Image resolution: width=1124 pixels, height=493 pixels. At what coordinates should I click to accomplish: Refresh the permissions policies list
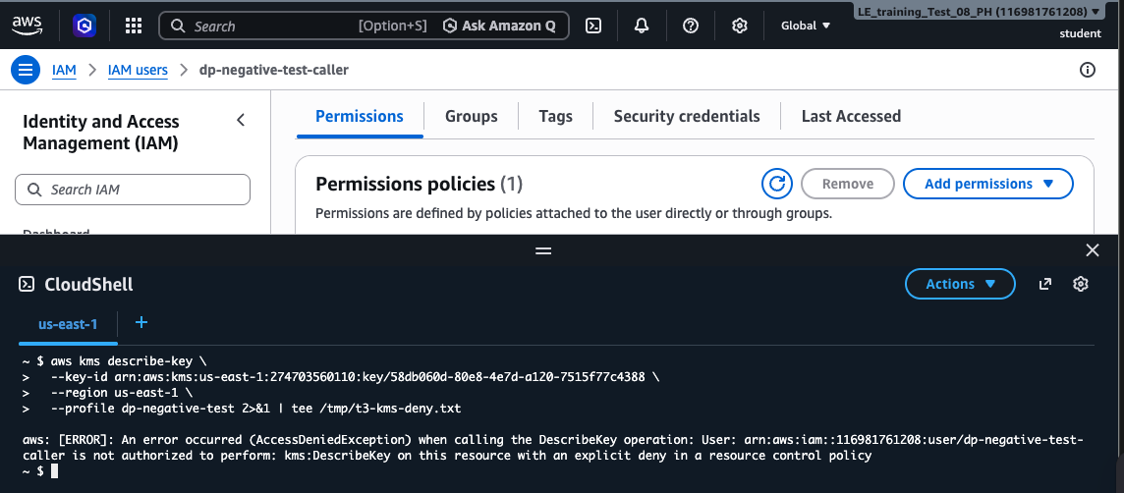tap(776, 184)
